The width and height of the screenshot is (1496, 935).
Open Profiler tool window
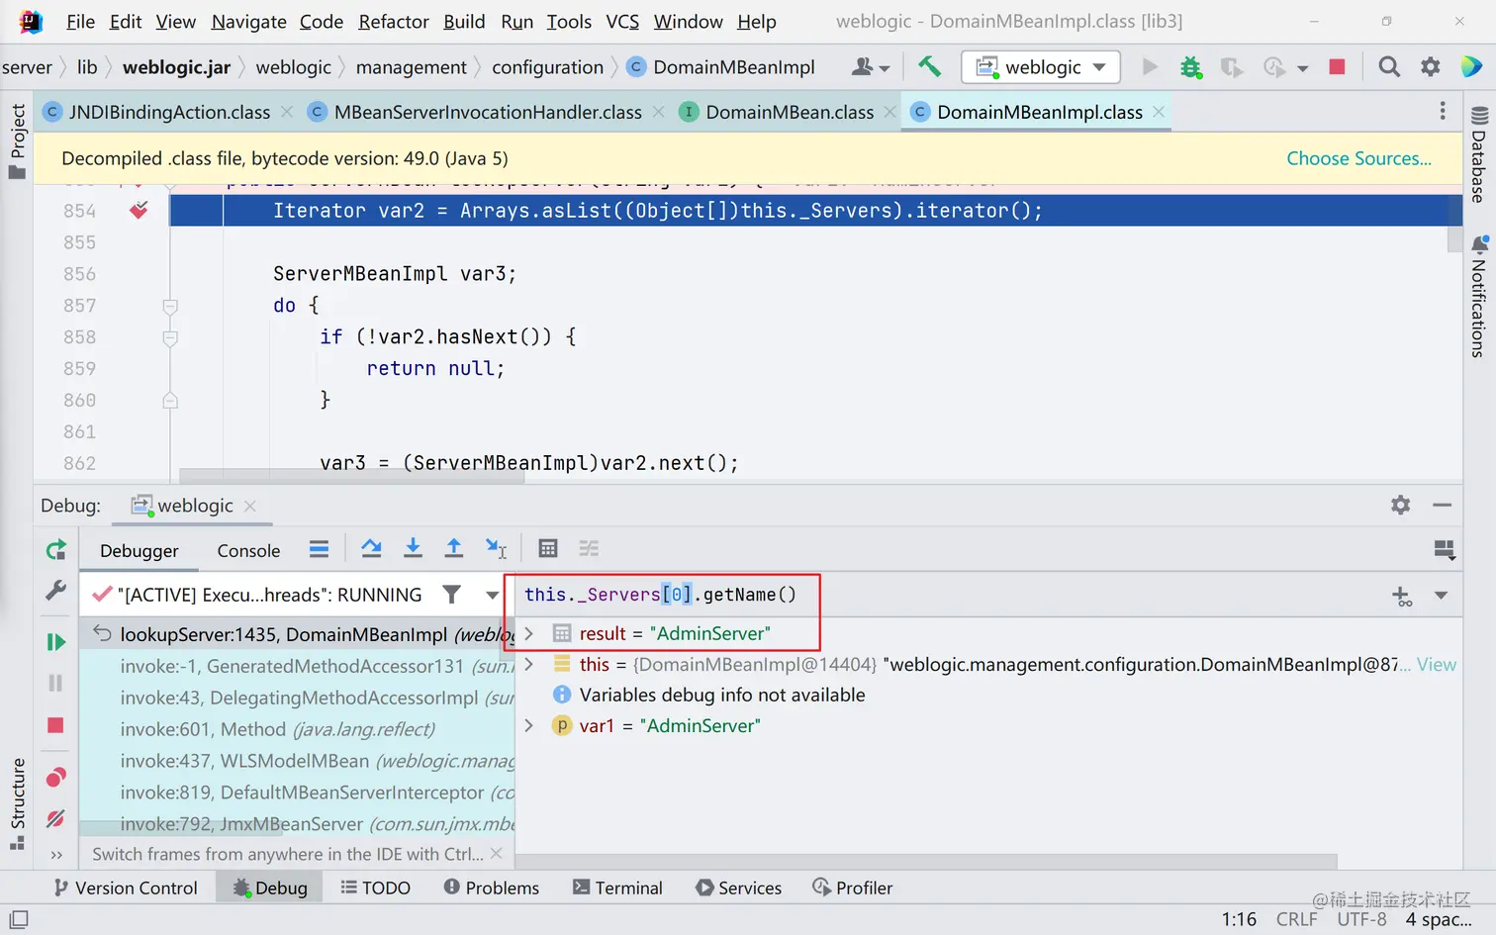[x=852, y=888]
